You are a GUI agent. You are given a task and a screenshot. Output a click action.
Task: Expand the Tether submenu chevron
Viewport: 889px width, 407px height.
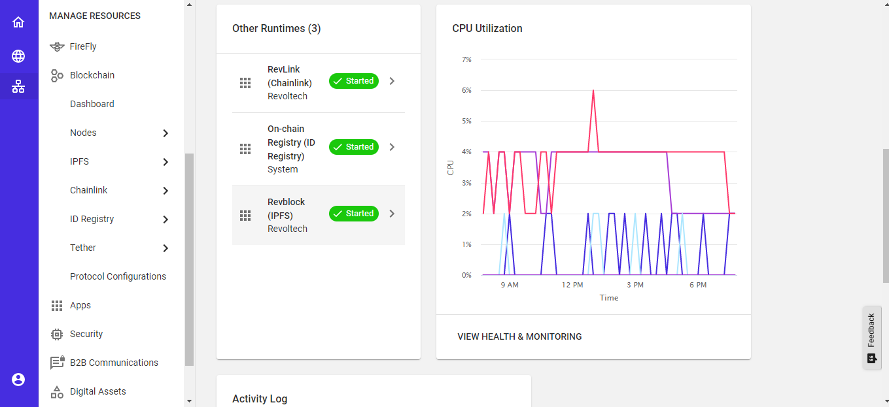(x=166, y=248)
